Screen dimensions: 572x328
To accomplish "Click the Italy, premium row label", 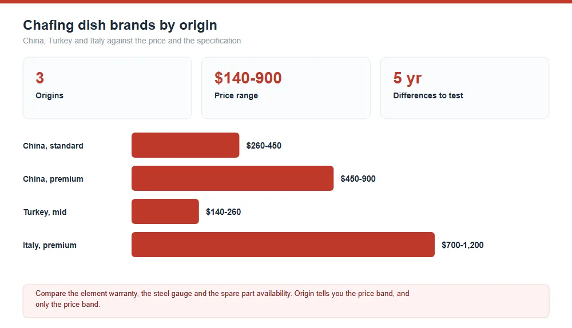I will 50,245.
